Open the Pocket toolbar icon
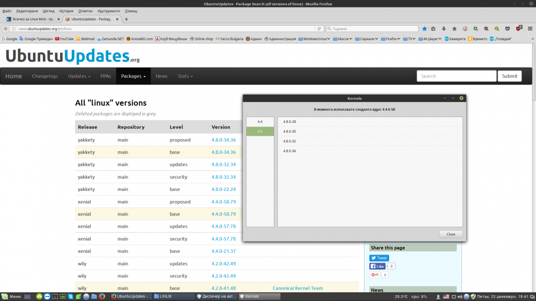The width and height of the screenshot is (536, 301). (x=507, y=29)
